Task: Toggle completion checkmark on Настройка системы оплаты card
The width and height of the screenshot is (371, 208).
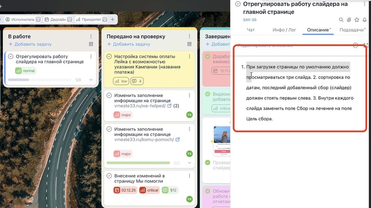Action: point(109,56)
